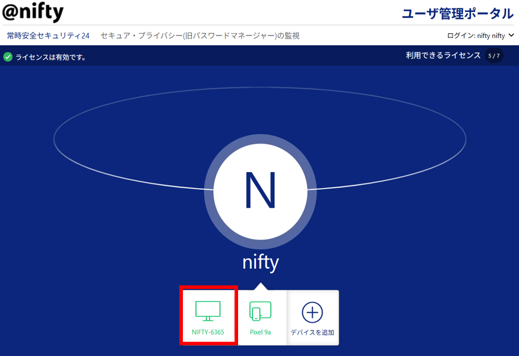Select the nifty user name under avatar
This screenshot has width=519, height=356.
pyautogui.click(x=260, y=262)
